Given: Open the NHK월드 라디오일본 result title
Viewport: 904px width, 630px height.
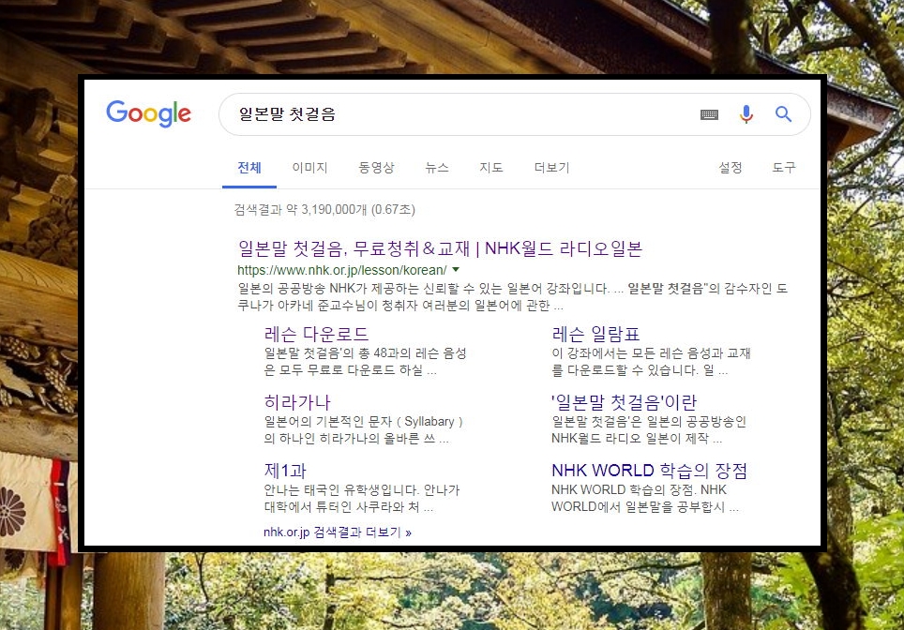Looking at the screenshot, I should tap(440, 248).
